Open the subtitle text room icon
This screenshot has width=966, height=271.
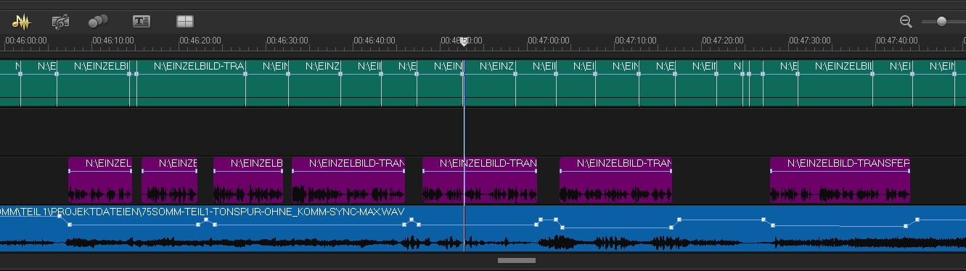point(142,22)
